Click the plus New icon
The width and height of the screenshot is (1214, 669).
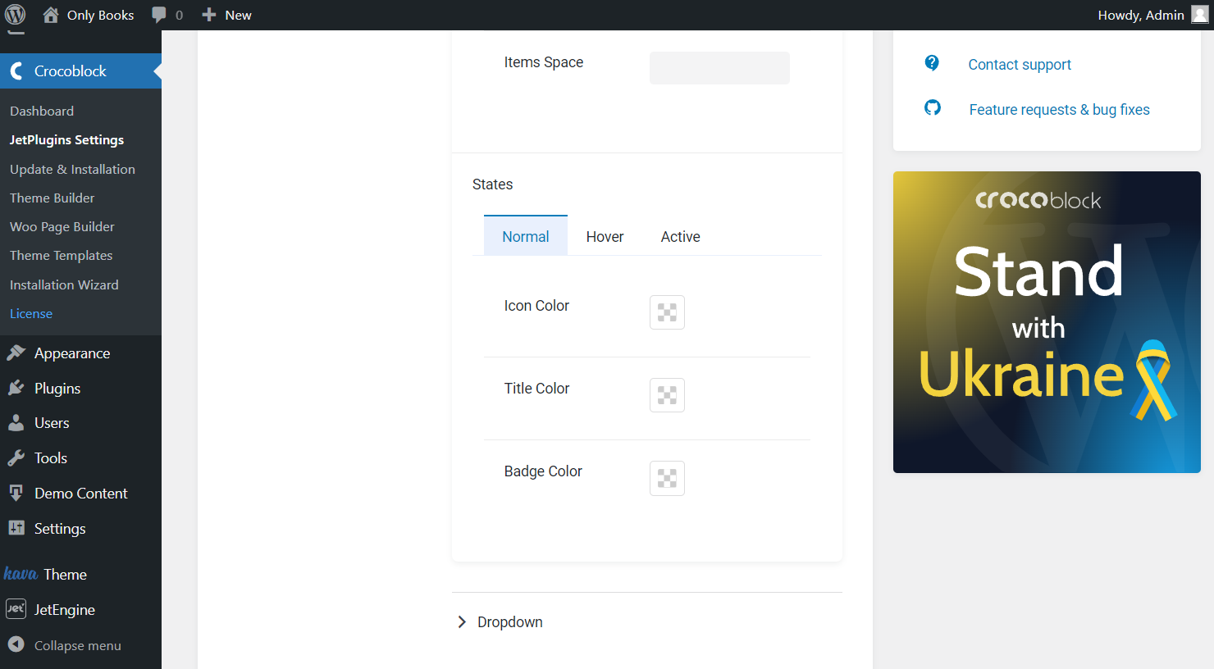[x=209, y=15]
